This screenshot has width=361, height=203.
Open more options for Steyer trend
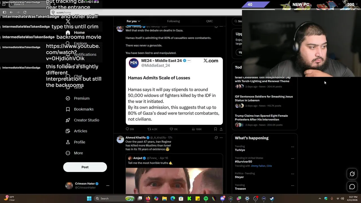(x=292, y=174)
